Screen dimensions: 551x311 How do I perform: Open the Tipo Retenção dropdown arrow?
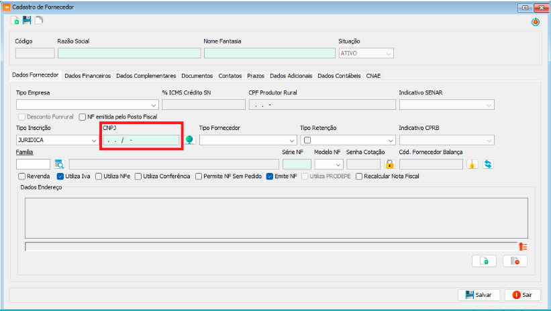pyautogui.click(x=391, y=140)
